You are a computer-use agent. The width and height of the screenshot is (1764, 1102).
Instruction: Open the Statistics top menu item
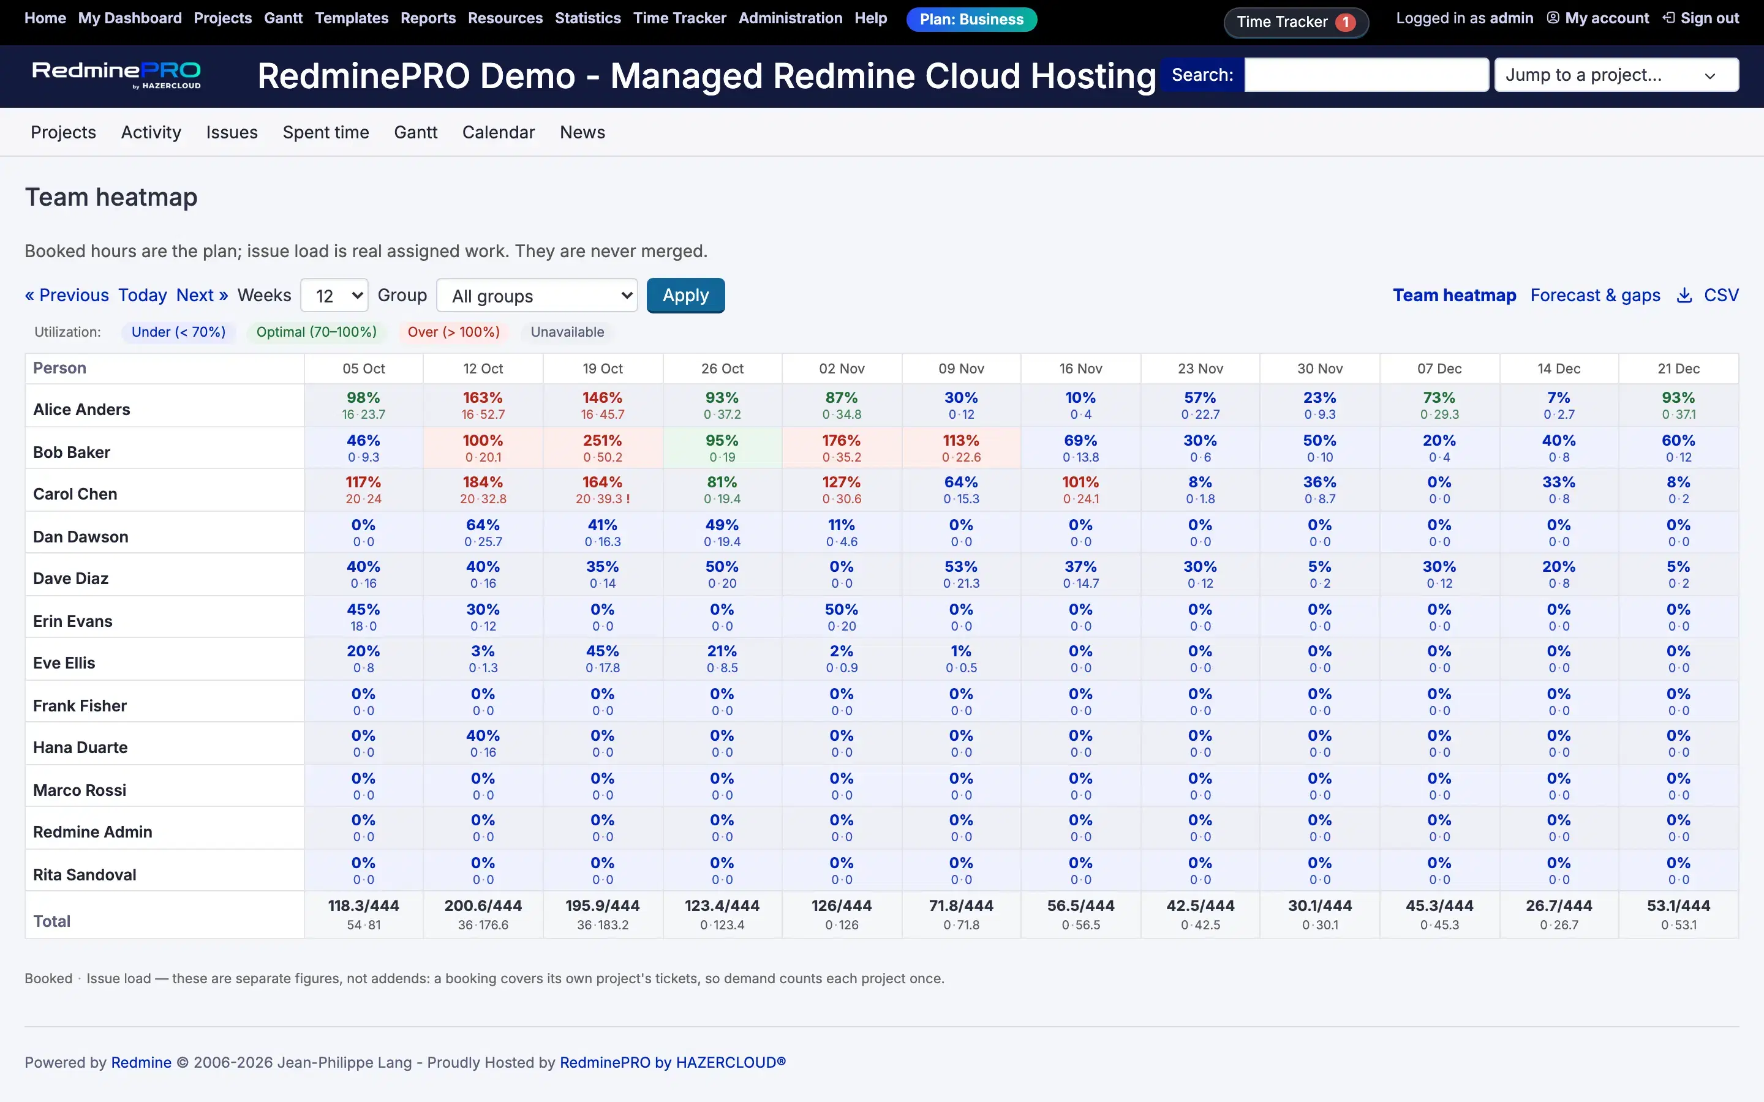(x=587, y=18)
